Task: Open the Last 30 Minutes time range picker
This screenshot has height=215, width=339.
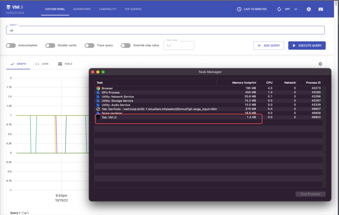Action: (252, 9)
